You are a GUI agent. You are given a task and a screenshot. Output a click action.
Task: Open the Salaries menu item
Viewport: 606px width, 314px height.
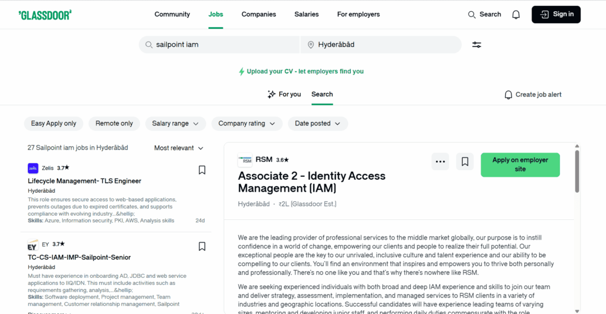[307, 14]
